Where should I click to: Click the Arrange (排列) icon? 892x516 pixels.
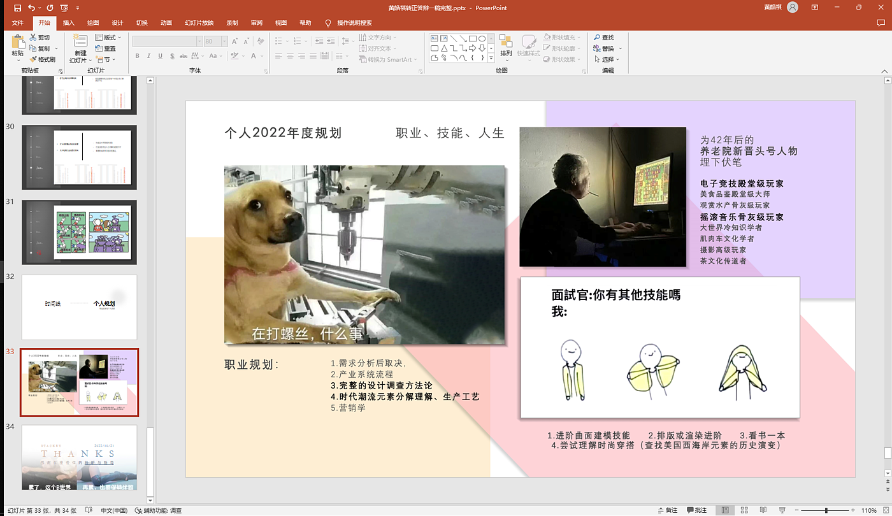click(506, 42)
